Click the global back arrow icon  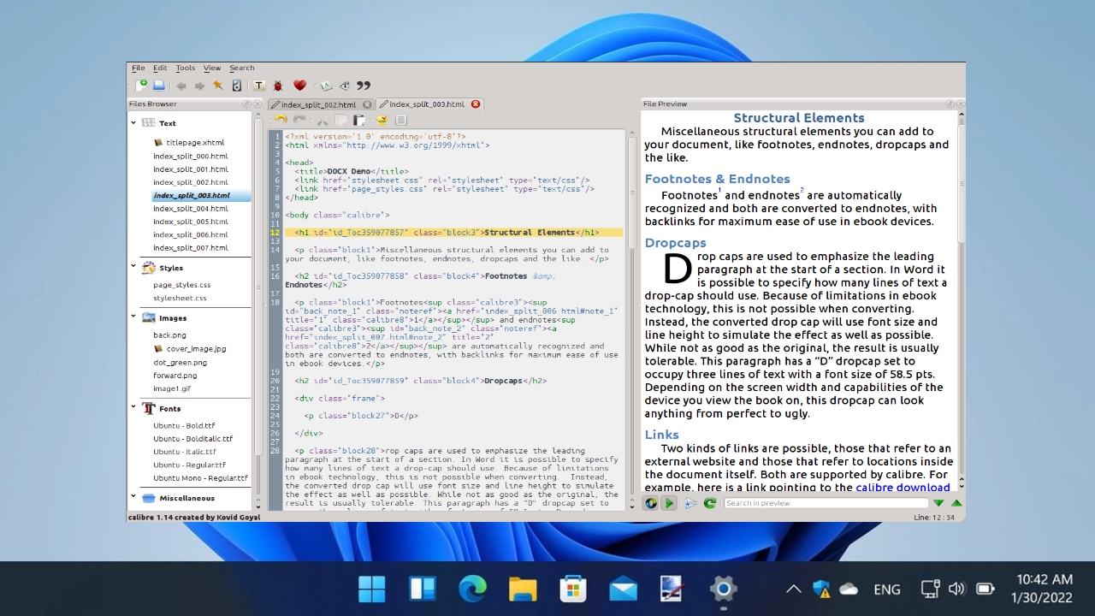pyautogui.click(x=181, y=86)
